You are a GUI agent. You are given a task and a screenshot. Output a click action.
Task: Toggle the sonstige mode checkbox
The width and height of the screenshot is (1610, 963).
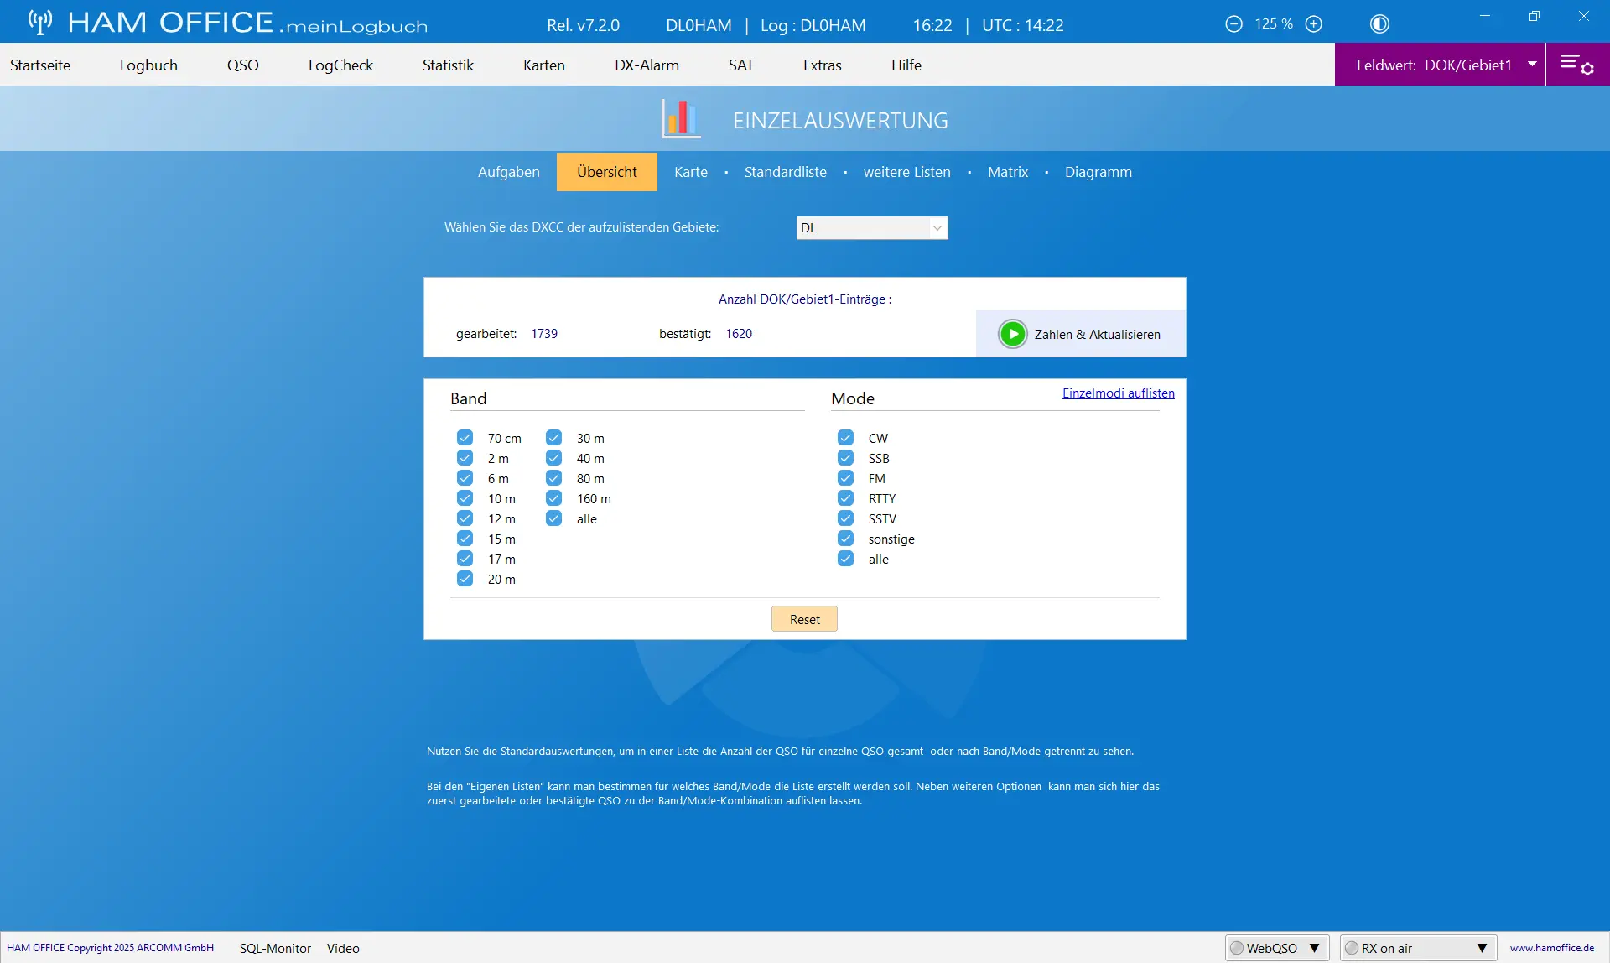click(x=845, y=539)
